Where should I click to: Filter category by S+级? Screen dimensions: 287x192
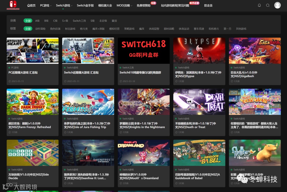click(65, 21)
